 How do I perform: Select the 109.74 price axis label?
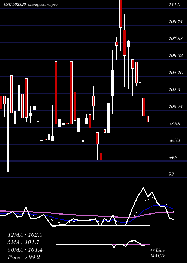coord(176,22)
